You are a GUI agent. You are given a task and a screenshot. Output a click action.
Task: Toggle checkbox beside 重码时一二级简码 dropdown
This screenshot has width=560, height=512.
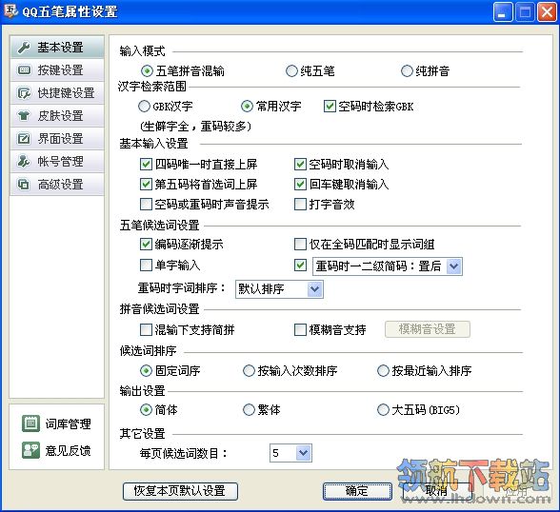coord(300,266)
